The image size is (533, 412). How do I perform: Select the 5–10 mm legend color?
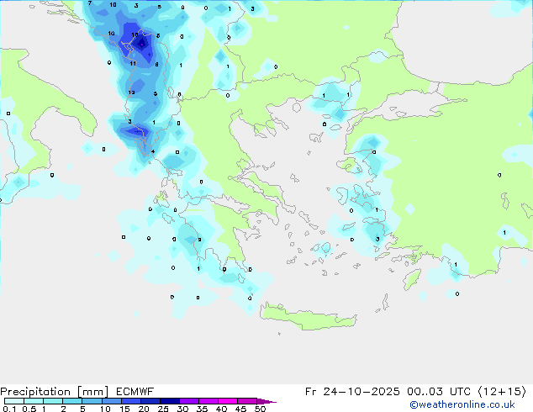pos(92,401)
